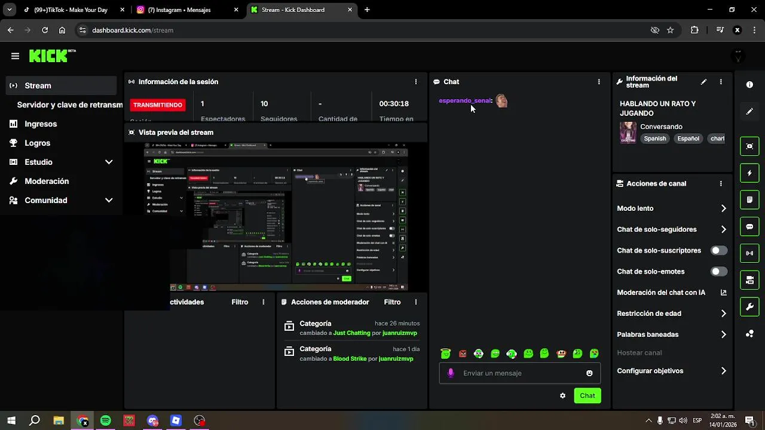
Task: Open Spotify from the Windows taskbar
Action: (106, 420)
